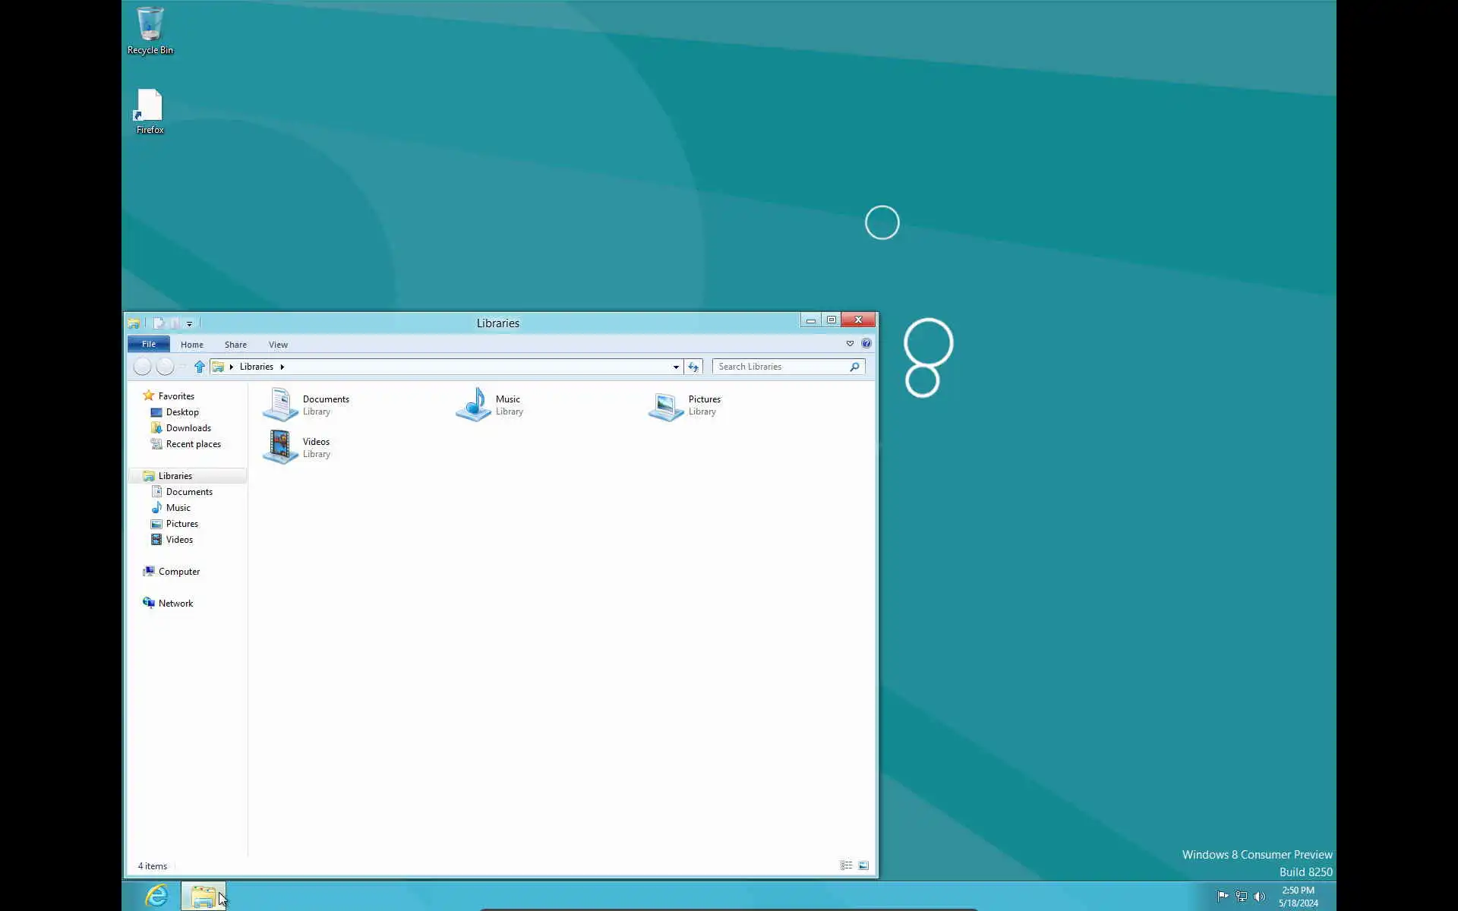Open the Pictures library icon
Screen dimensions: 1458x911
click(666, 406)
